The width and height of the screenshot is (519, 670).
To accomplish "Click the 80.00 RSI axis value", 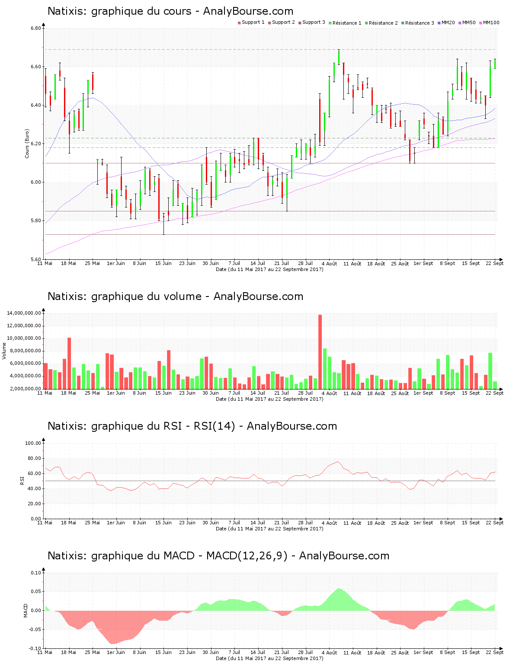I will point(35,459).
